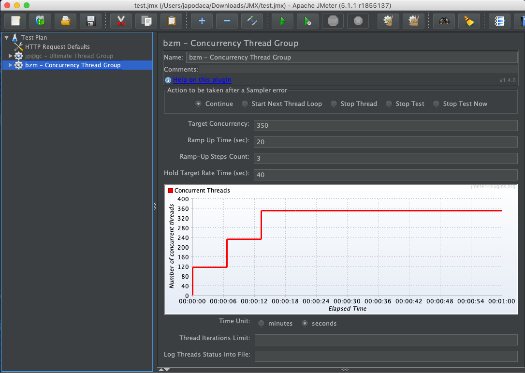Click Start no pauses icon
Image resolution: width=525 pixels, height=373 pixels.
(x=308, y=21)
